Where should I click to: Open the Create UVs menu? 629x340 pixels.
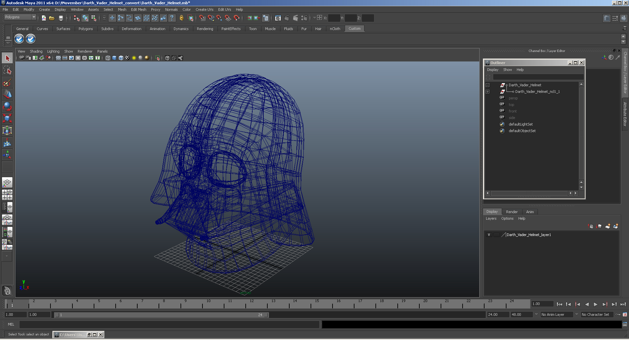204,9
